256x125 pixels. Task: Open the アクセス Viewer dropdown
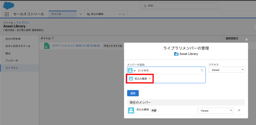click(x=227, y=70)
